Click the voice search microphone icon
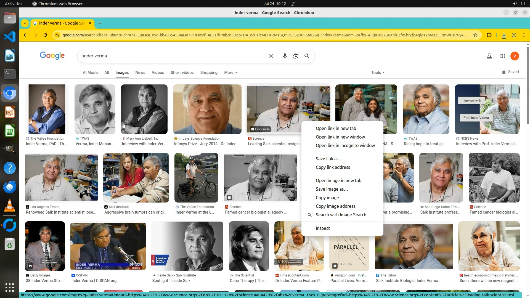530x298 pixels. (x=285, y=56)
